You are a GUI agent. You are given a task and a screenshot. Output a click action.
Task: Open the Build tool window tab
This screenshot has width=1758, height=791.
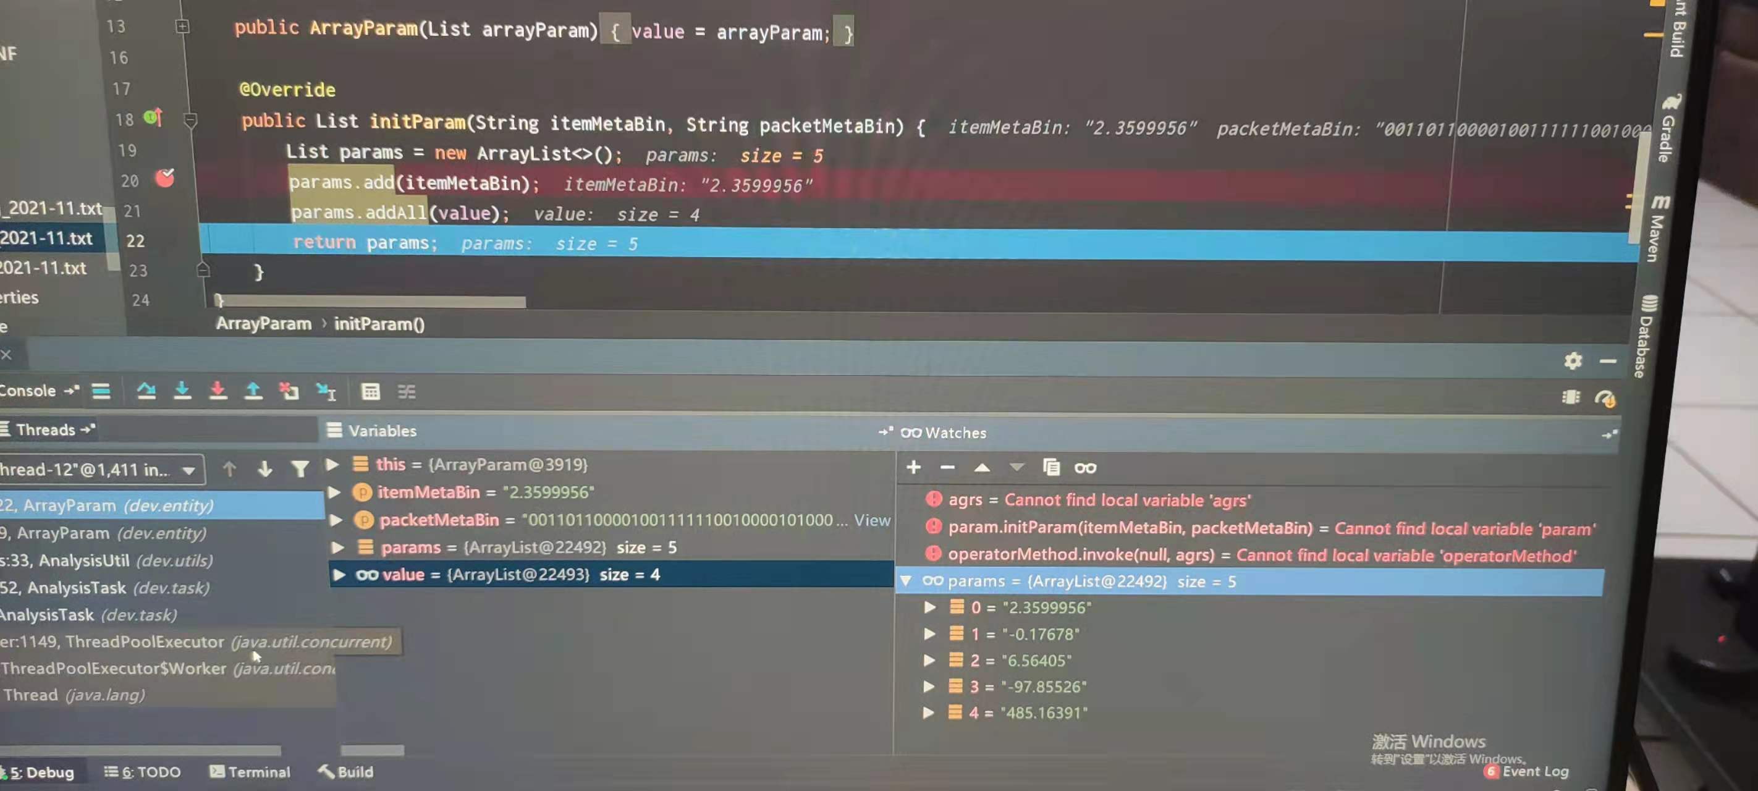346,772
